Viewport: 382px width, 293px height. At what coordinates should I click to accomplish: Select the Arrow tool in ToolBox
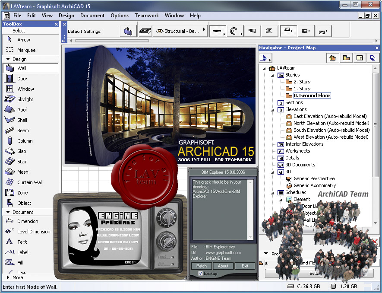tap(31, 40)
